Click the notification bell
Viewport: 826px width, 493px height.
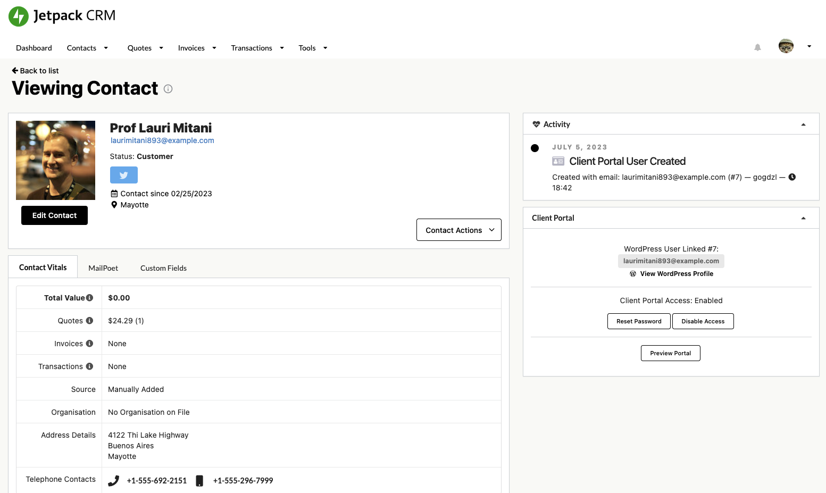coord(757,47)
